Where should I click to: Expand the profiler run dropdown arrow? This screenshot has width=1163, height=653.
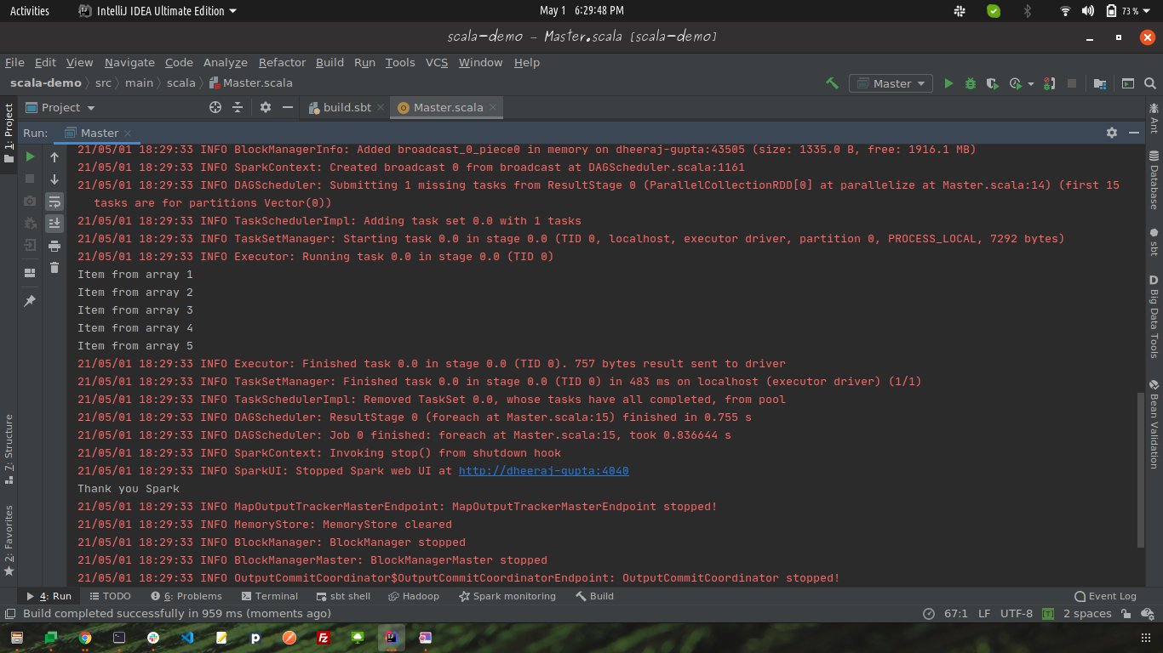[1030, 84]
